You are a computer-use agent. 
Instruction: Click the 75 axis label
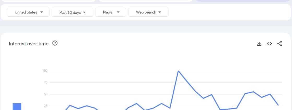coord(45,82)
